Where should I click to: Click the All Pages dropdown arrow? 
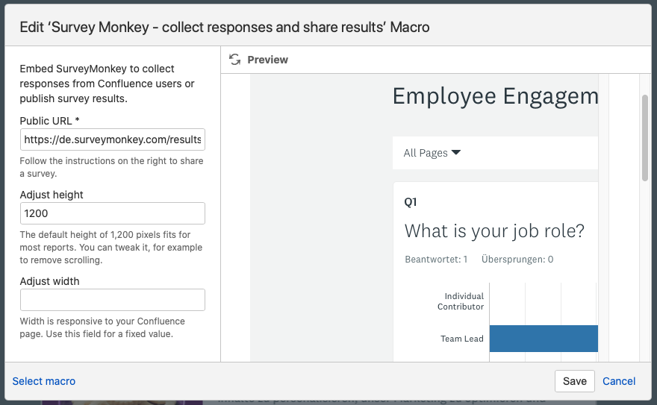pos(456,152)
